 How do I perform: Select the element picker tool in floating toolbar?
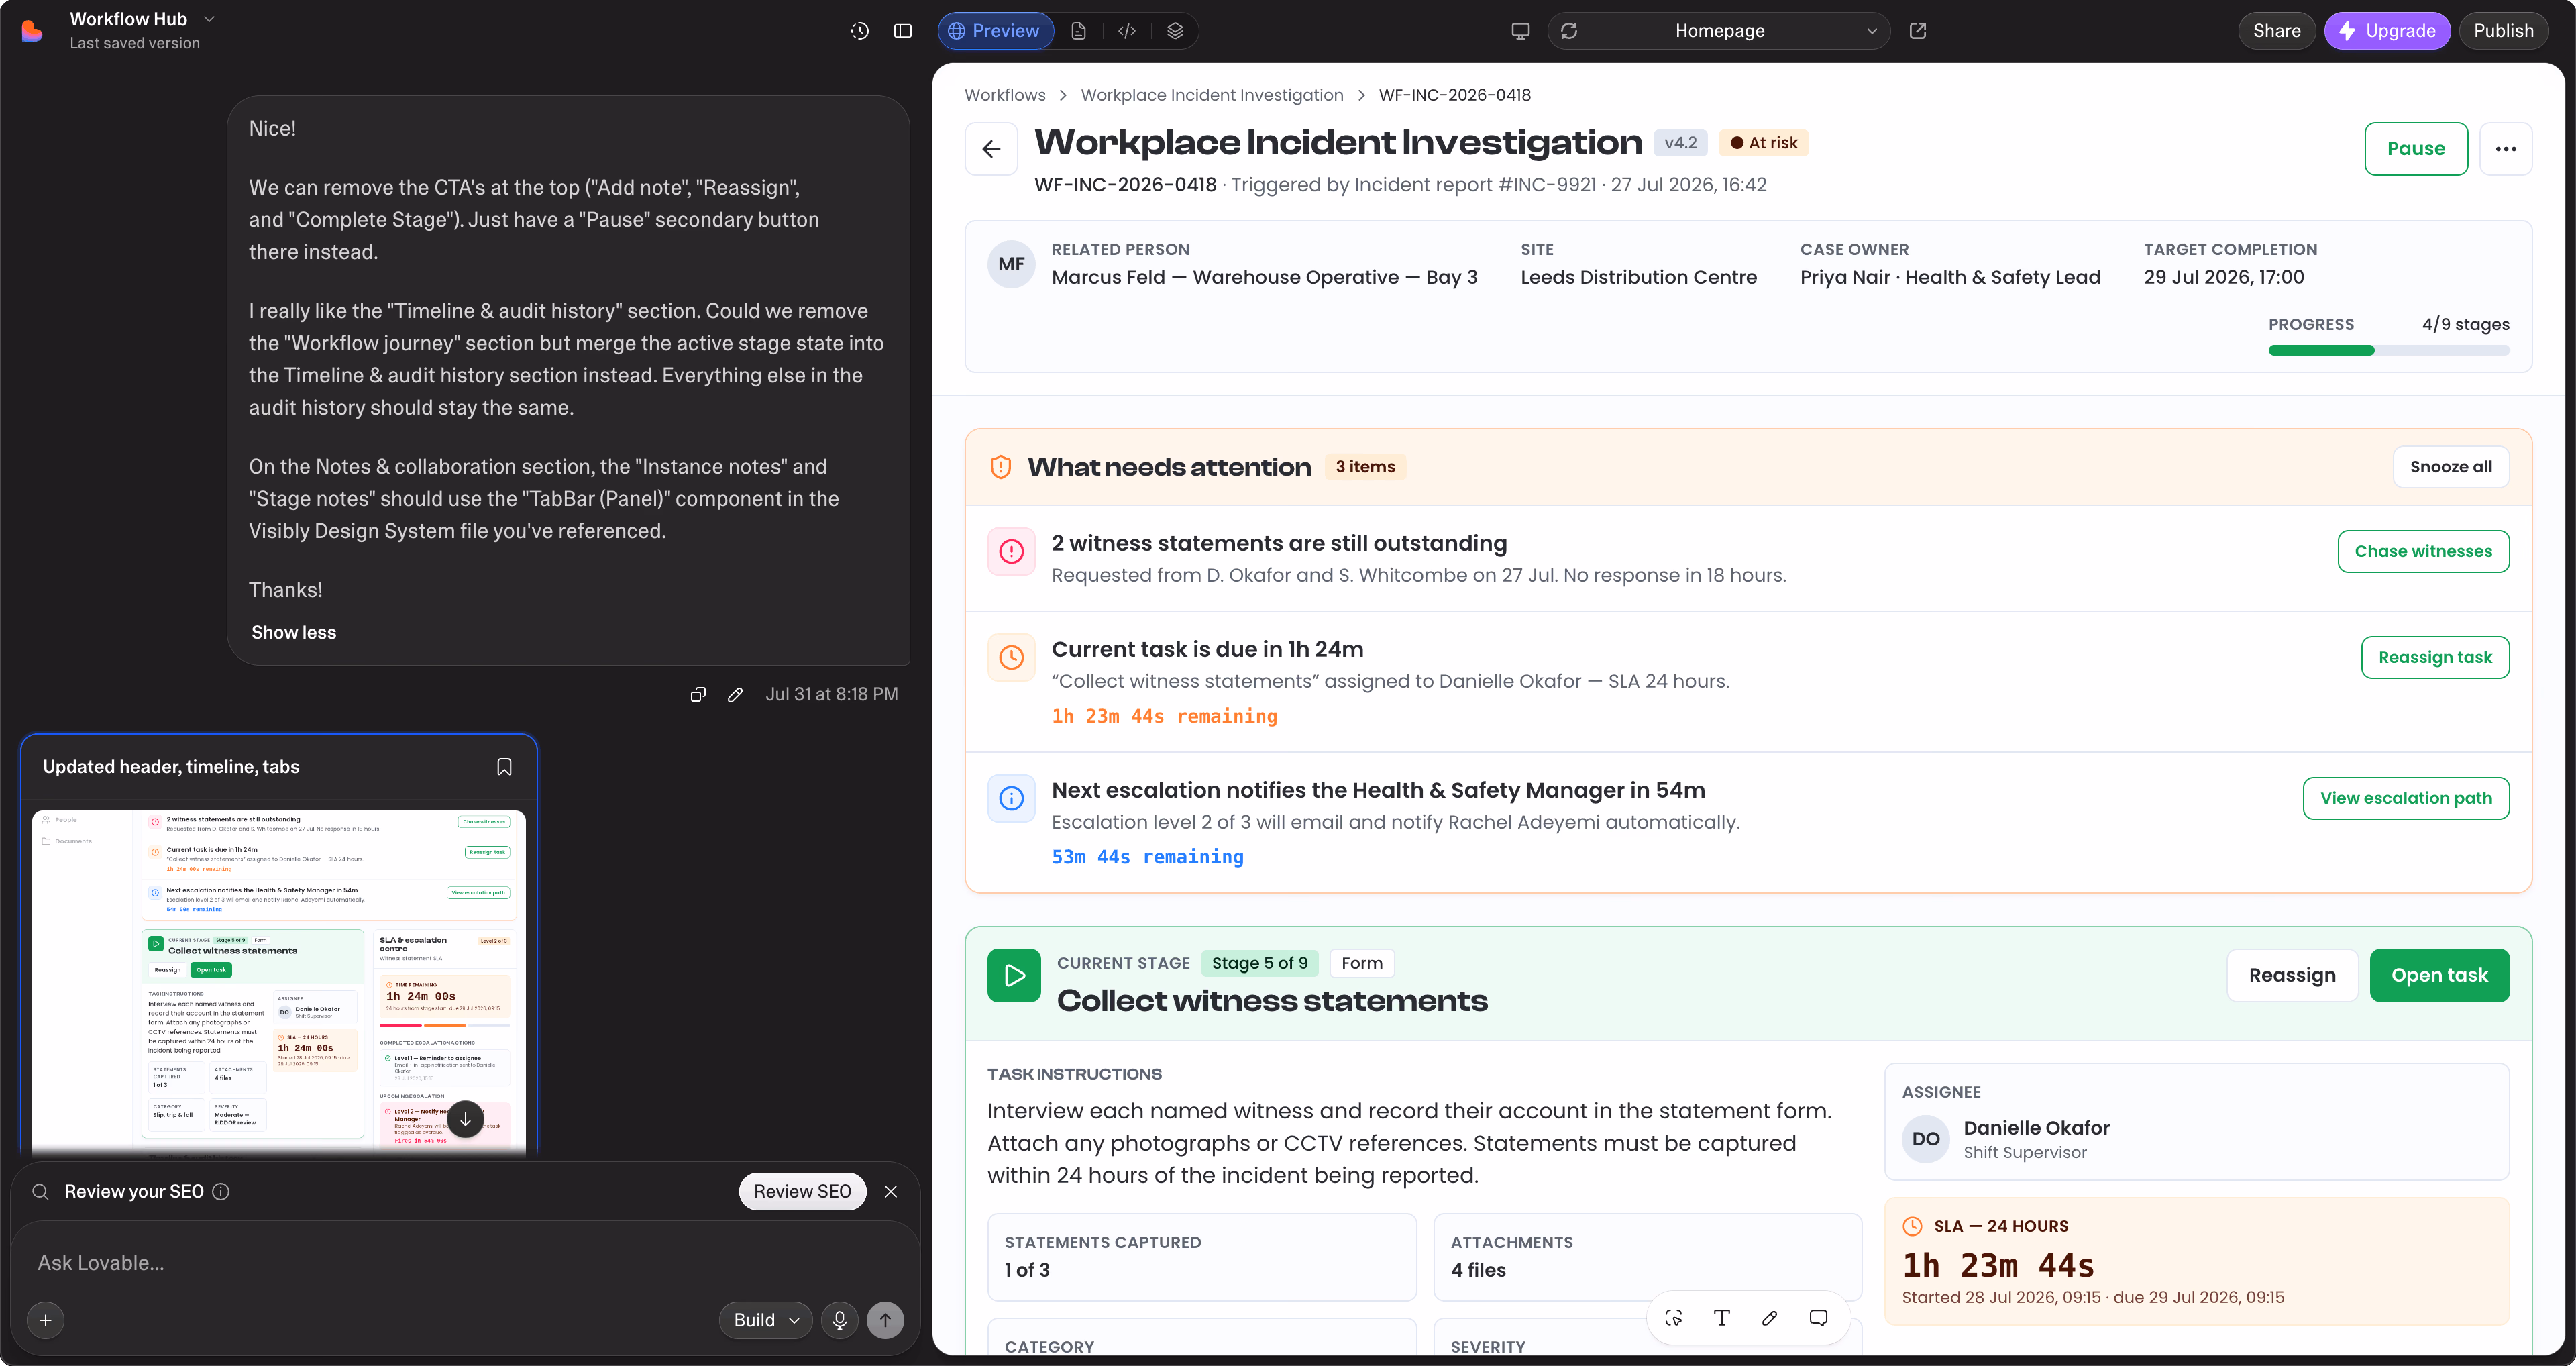pyautogui.click(x=1674, y=1318)
